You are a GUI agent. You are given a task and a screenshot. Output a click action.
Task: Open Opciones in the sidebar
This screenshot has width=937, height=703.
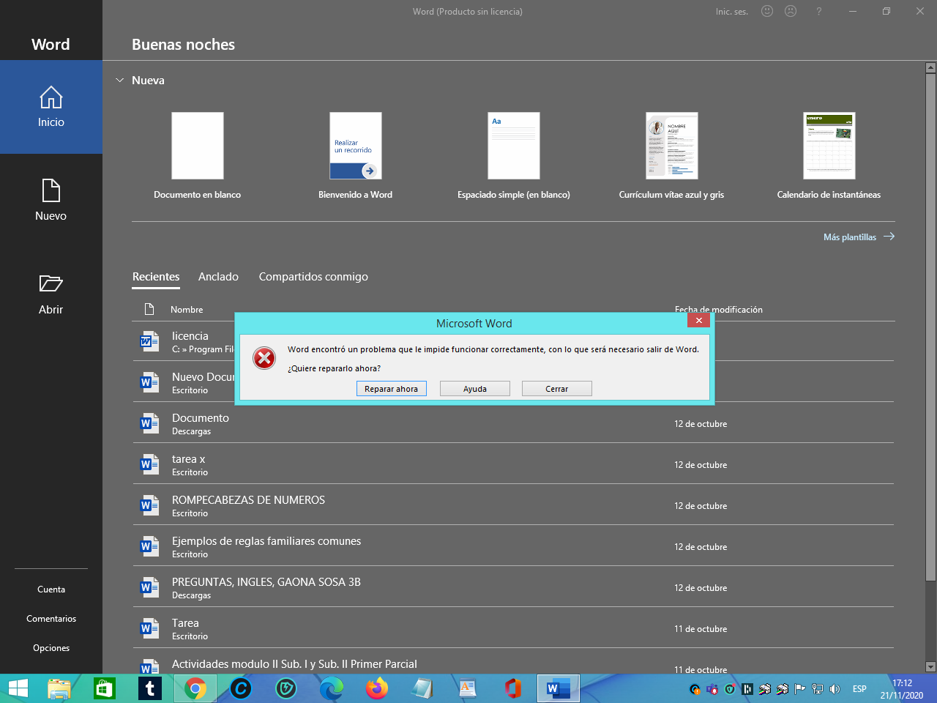(51, 648)
